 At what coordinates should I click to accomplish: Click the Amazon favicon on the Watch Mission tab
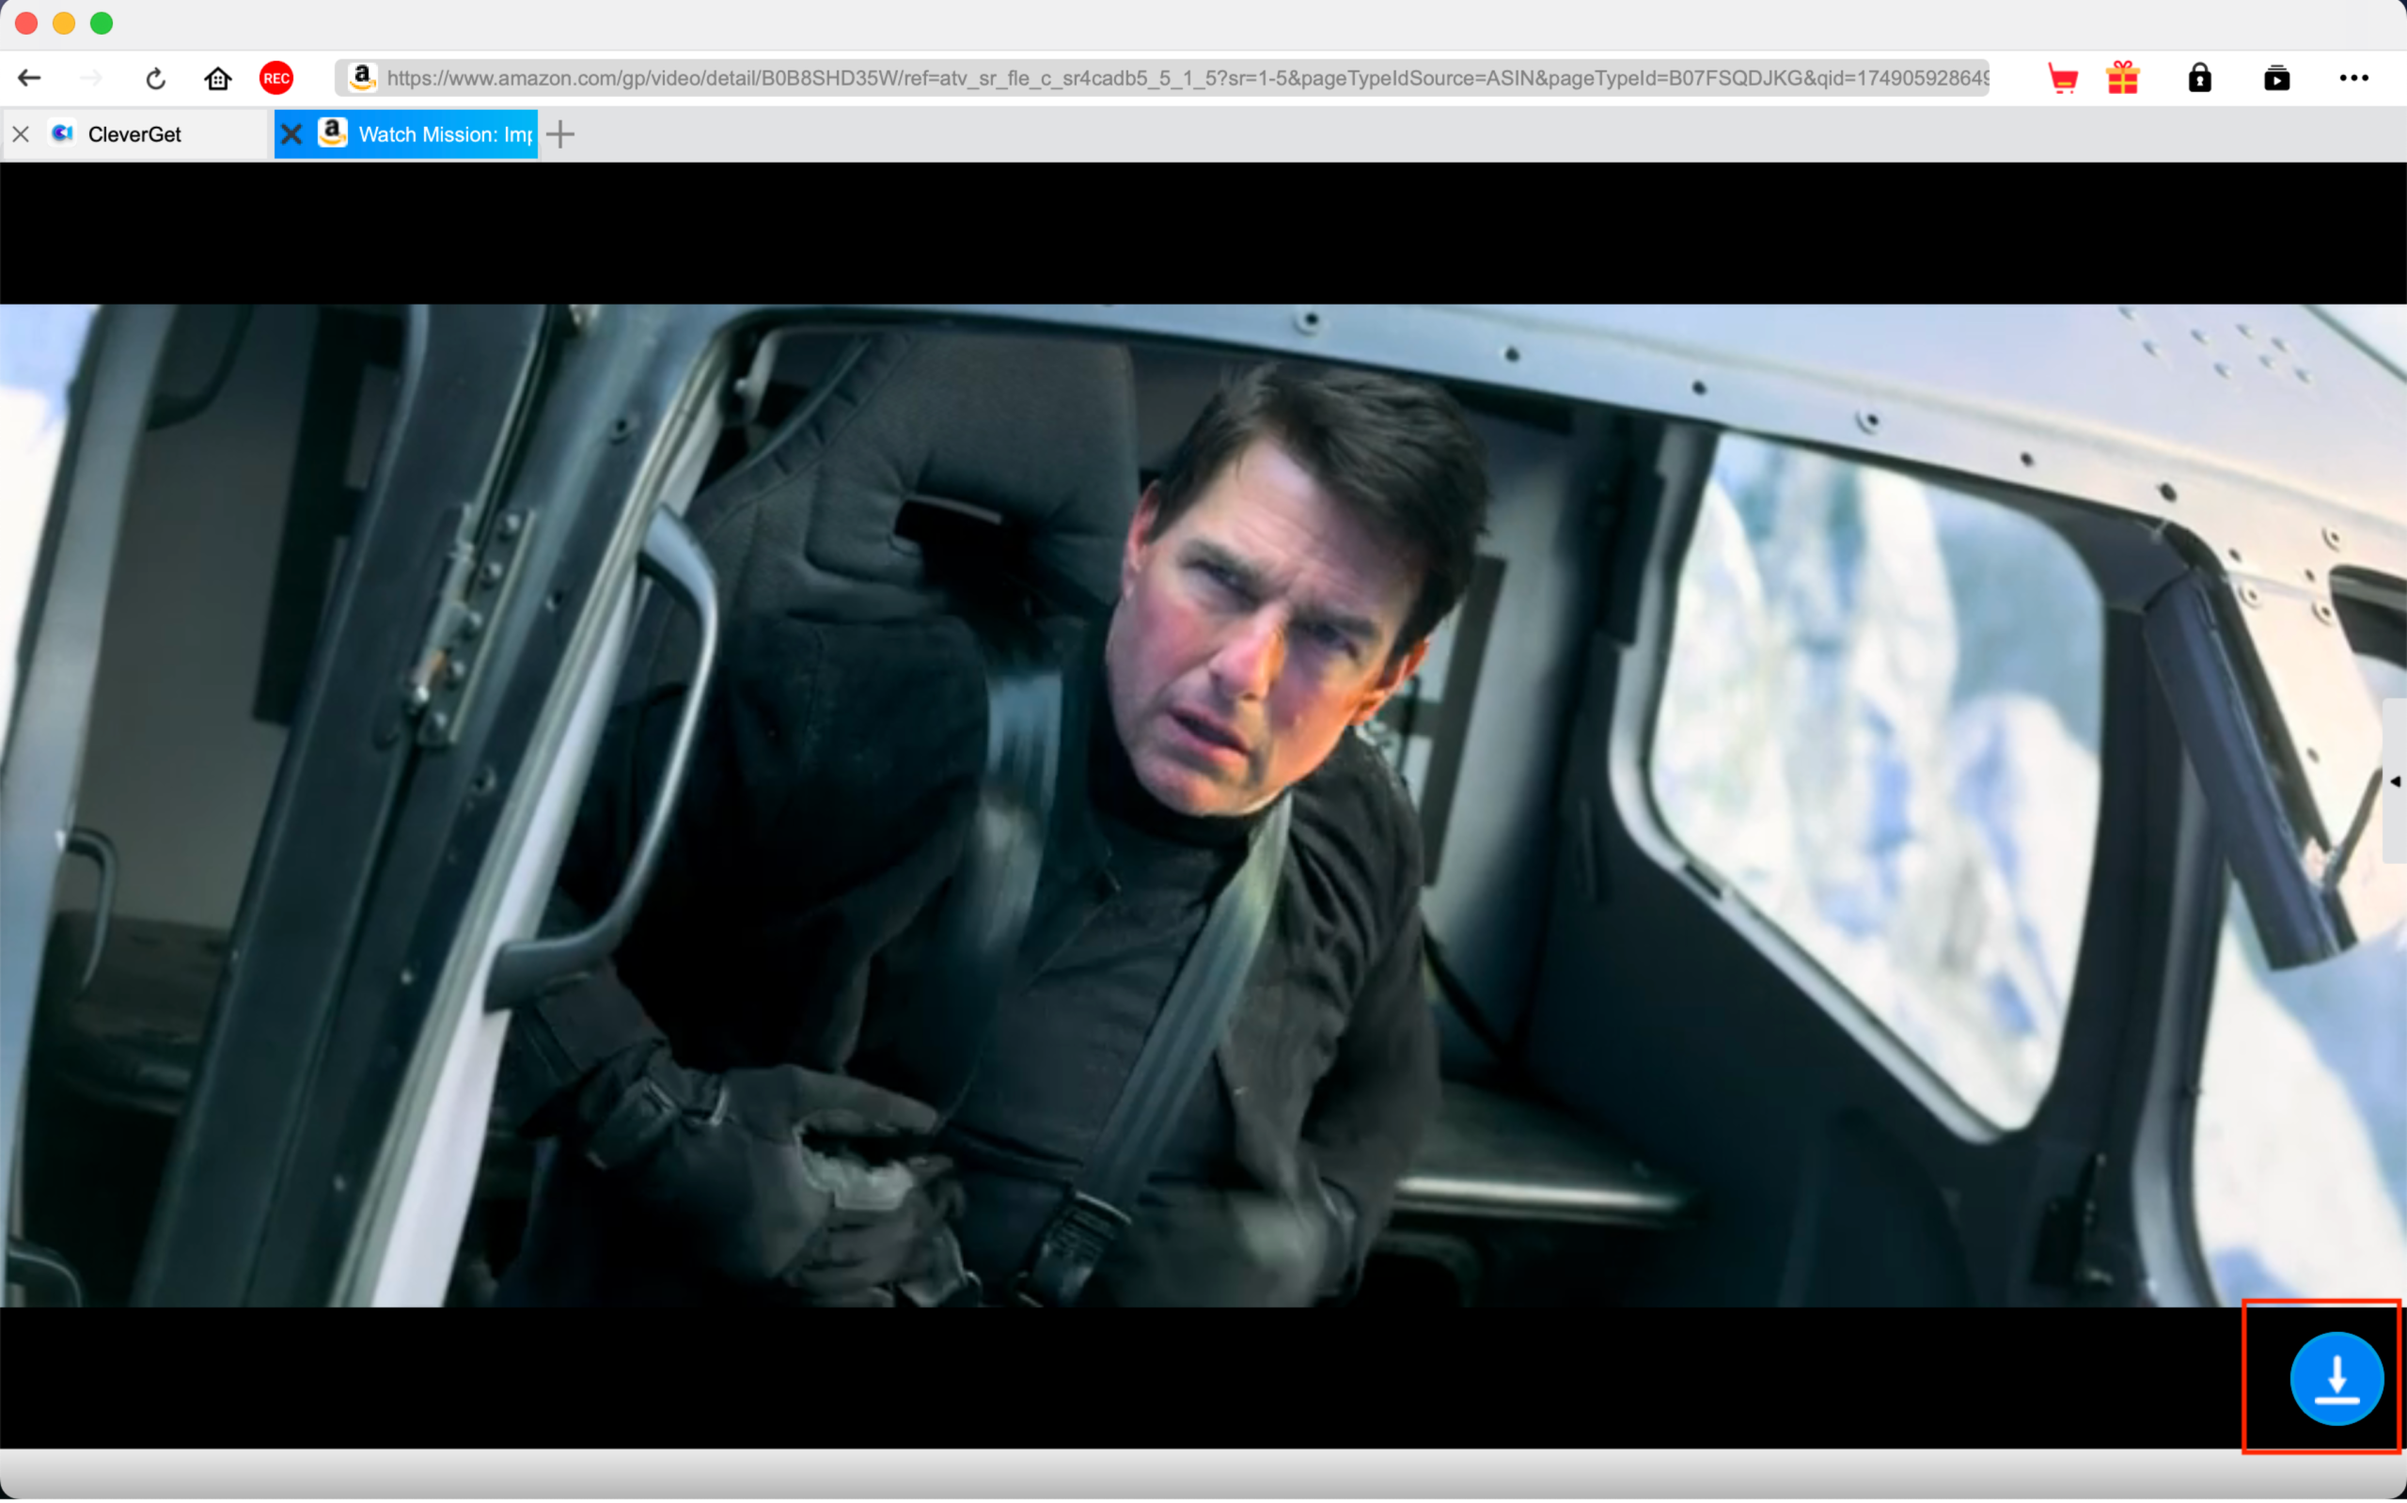(x=332, y=133)
